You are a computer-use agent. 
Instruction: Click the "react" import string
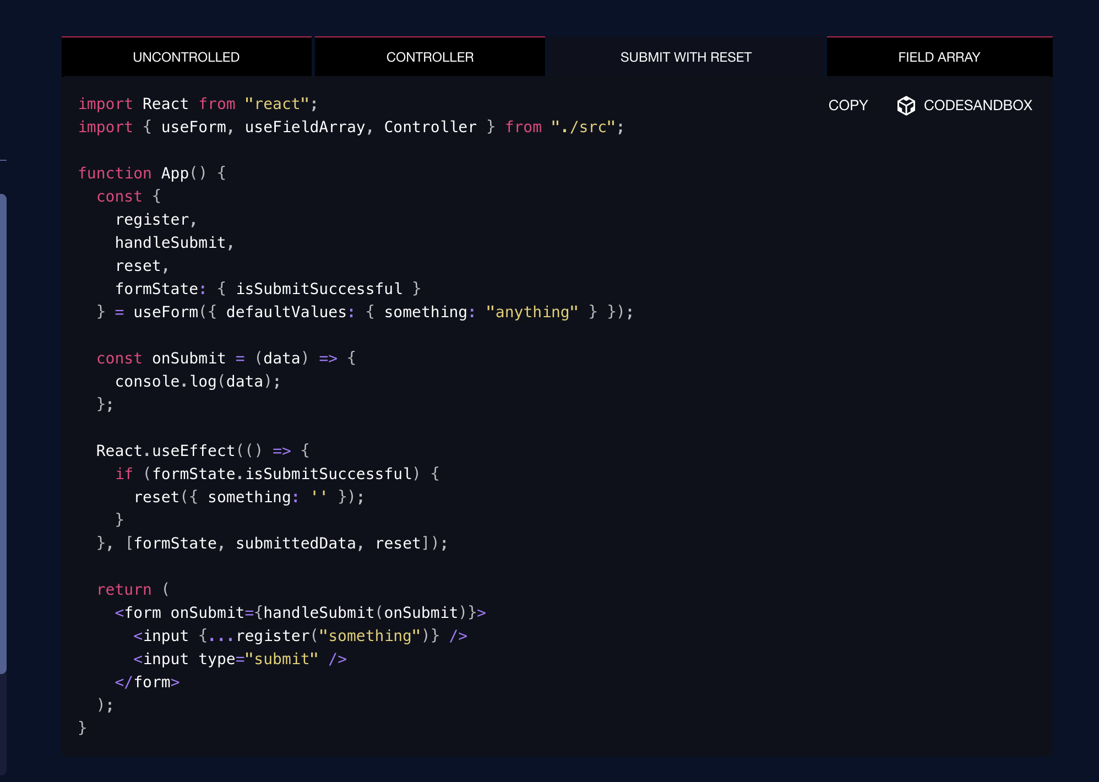276,104
